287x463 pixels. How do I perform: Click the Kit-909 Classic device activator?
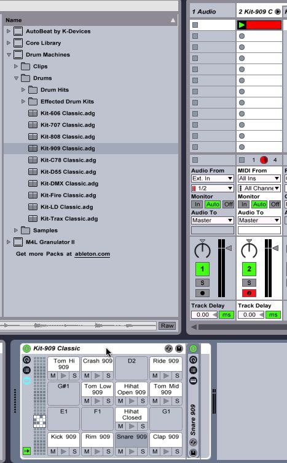click(x=26, y=349)
